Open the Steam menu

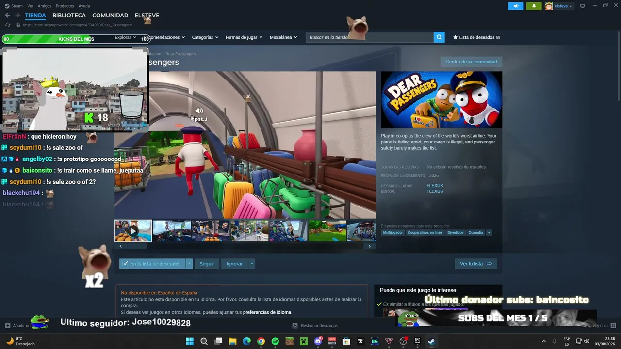[14, 6]
